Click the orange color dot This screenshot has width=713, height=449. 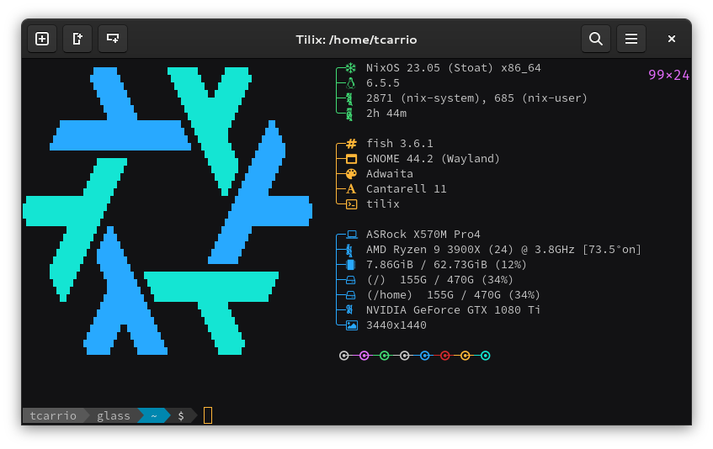[466, 356]
